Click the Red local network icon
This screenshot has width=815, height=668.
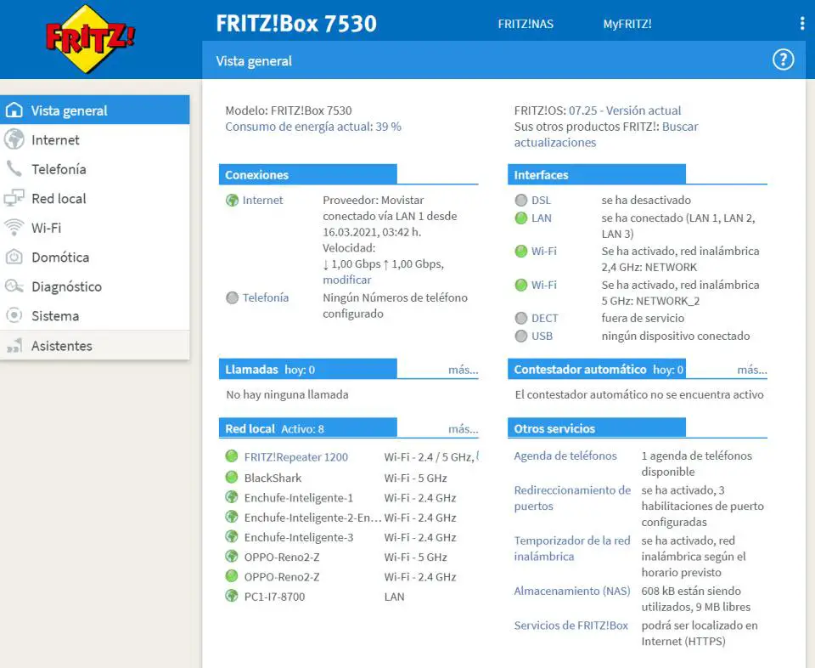click(x=14, y=198)
